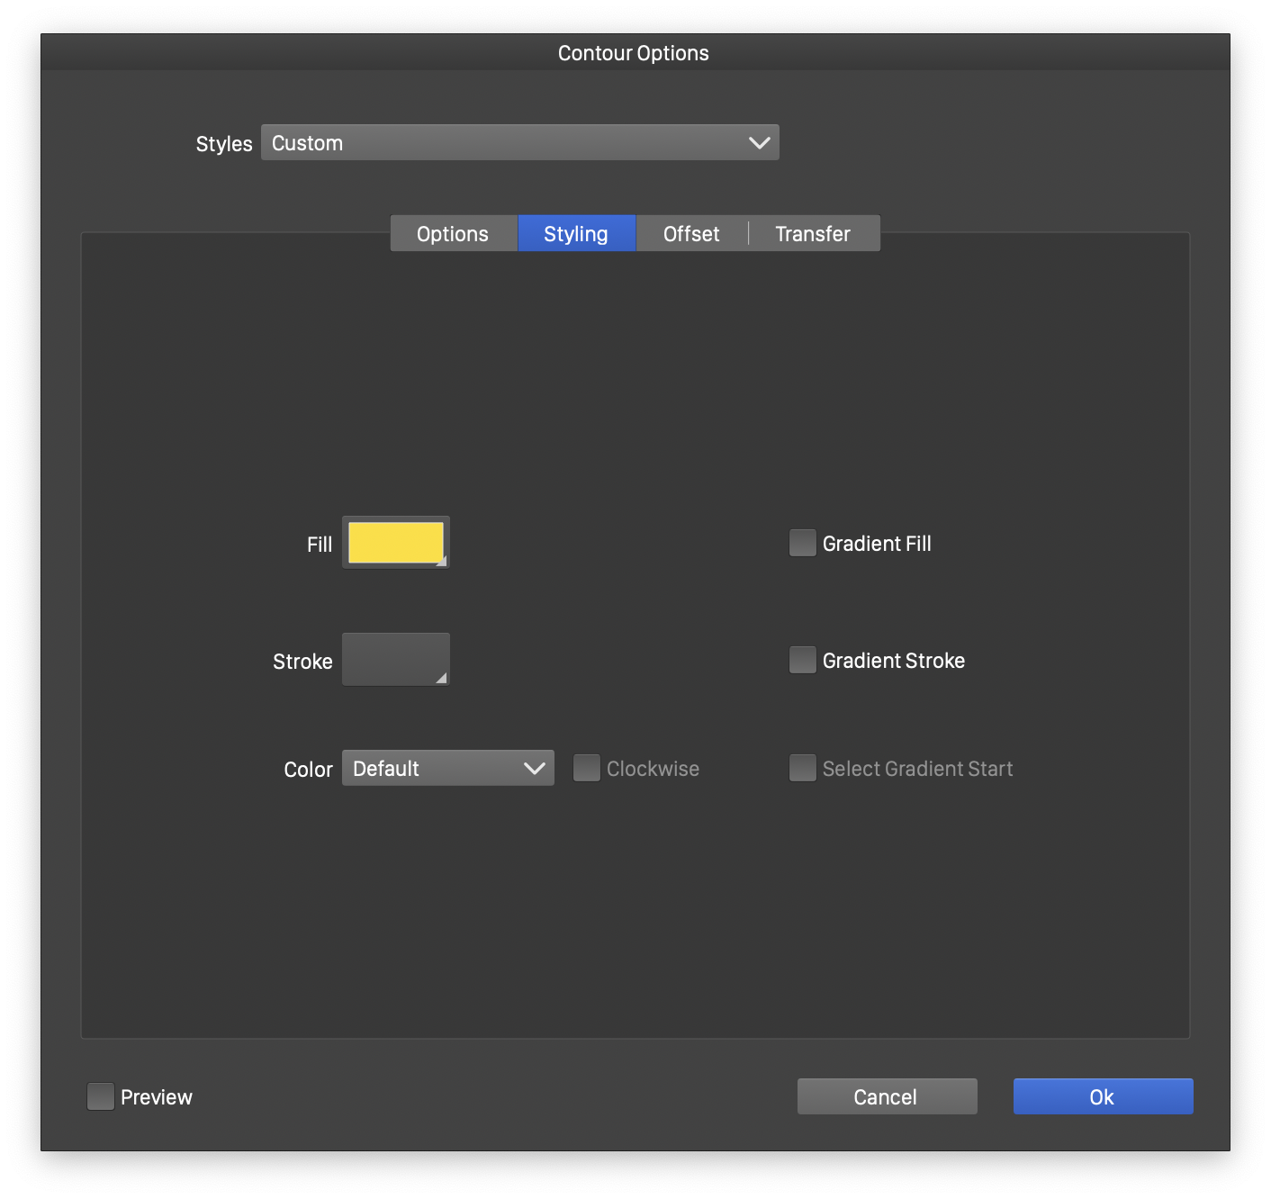Click the chevron arrow on the Color dropdown
This screenshot has width=1271, height=1199.
pyautogui.click(x=534, y=769)
